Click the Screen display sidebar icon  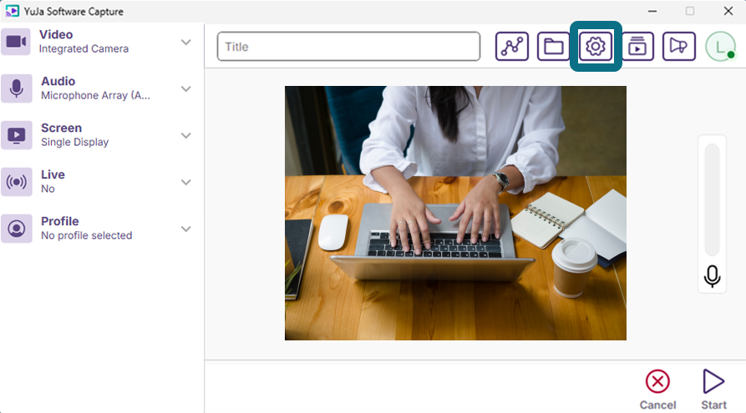pyautogui.click(x=16, y=135)
